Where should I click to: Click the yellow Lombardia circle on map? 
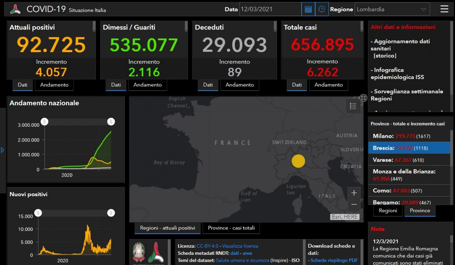[298, 161]
